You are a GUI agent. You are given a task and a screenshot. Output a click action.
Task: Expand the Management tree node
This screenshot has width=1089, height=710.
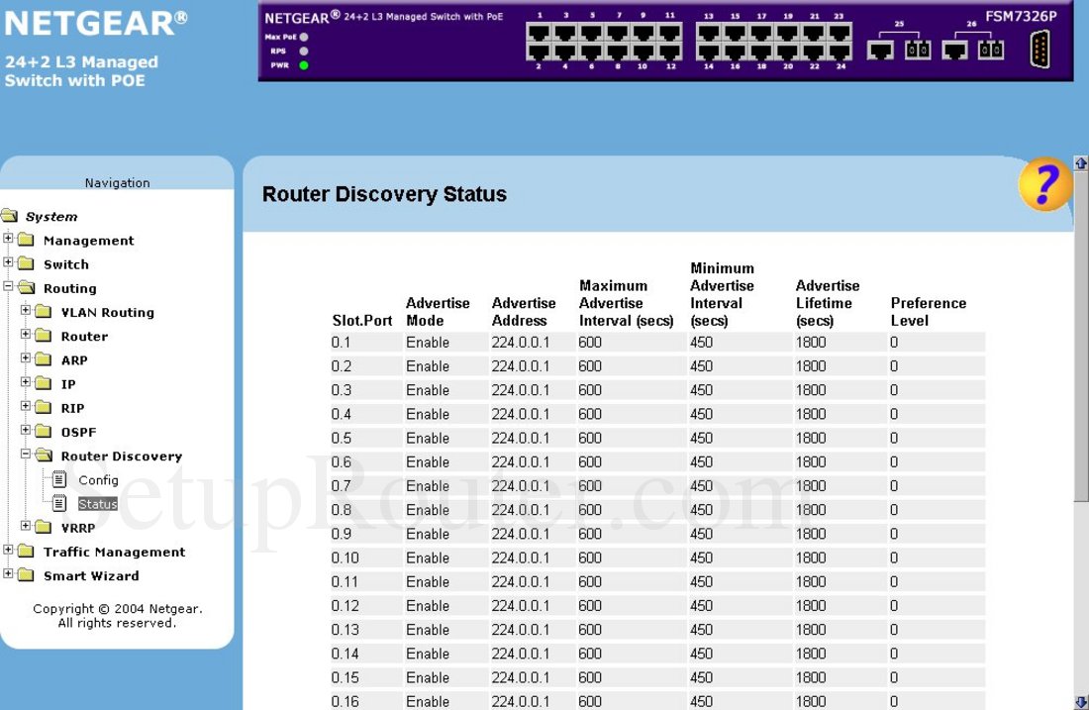click(8, 239)
